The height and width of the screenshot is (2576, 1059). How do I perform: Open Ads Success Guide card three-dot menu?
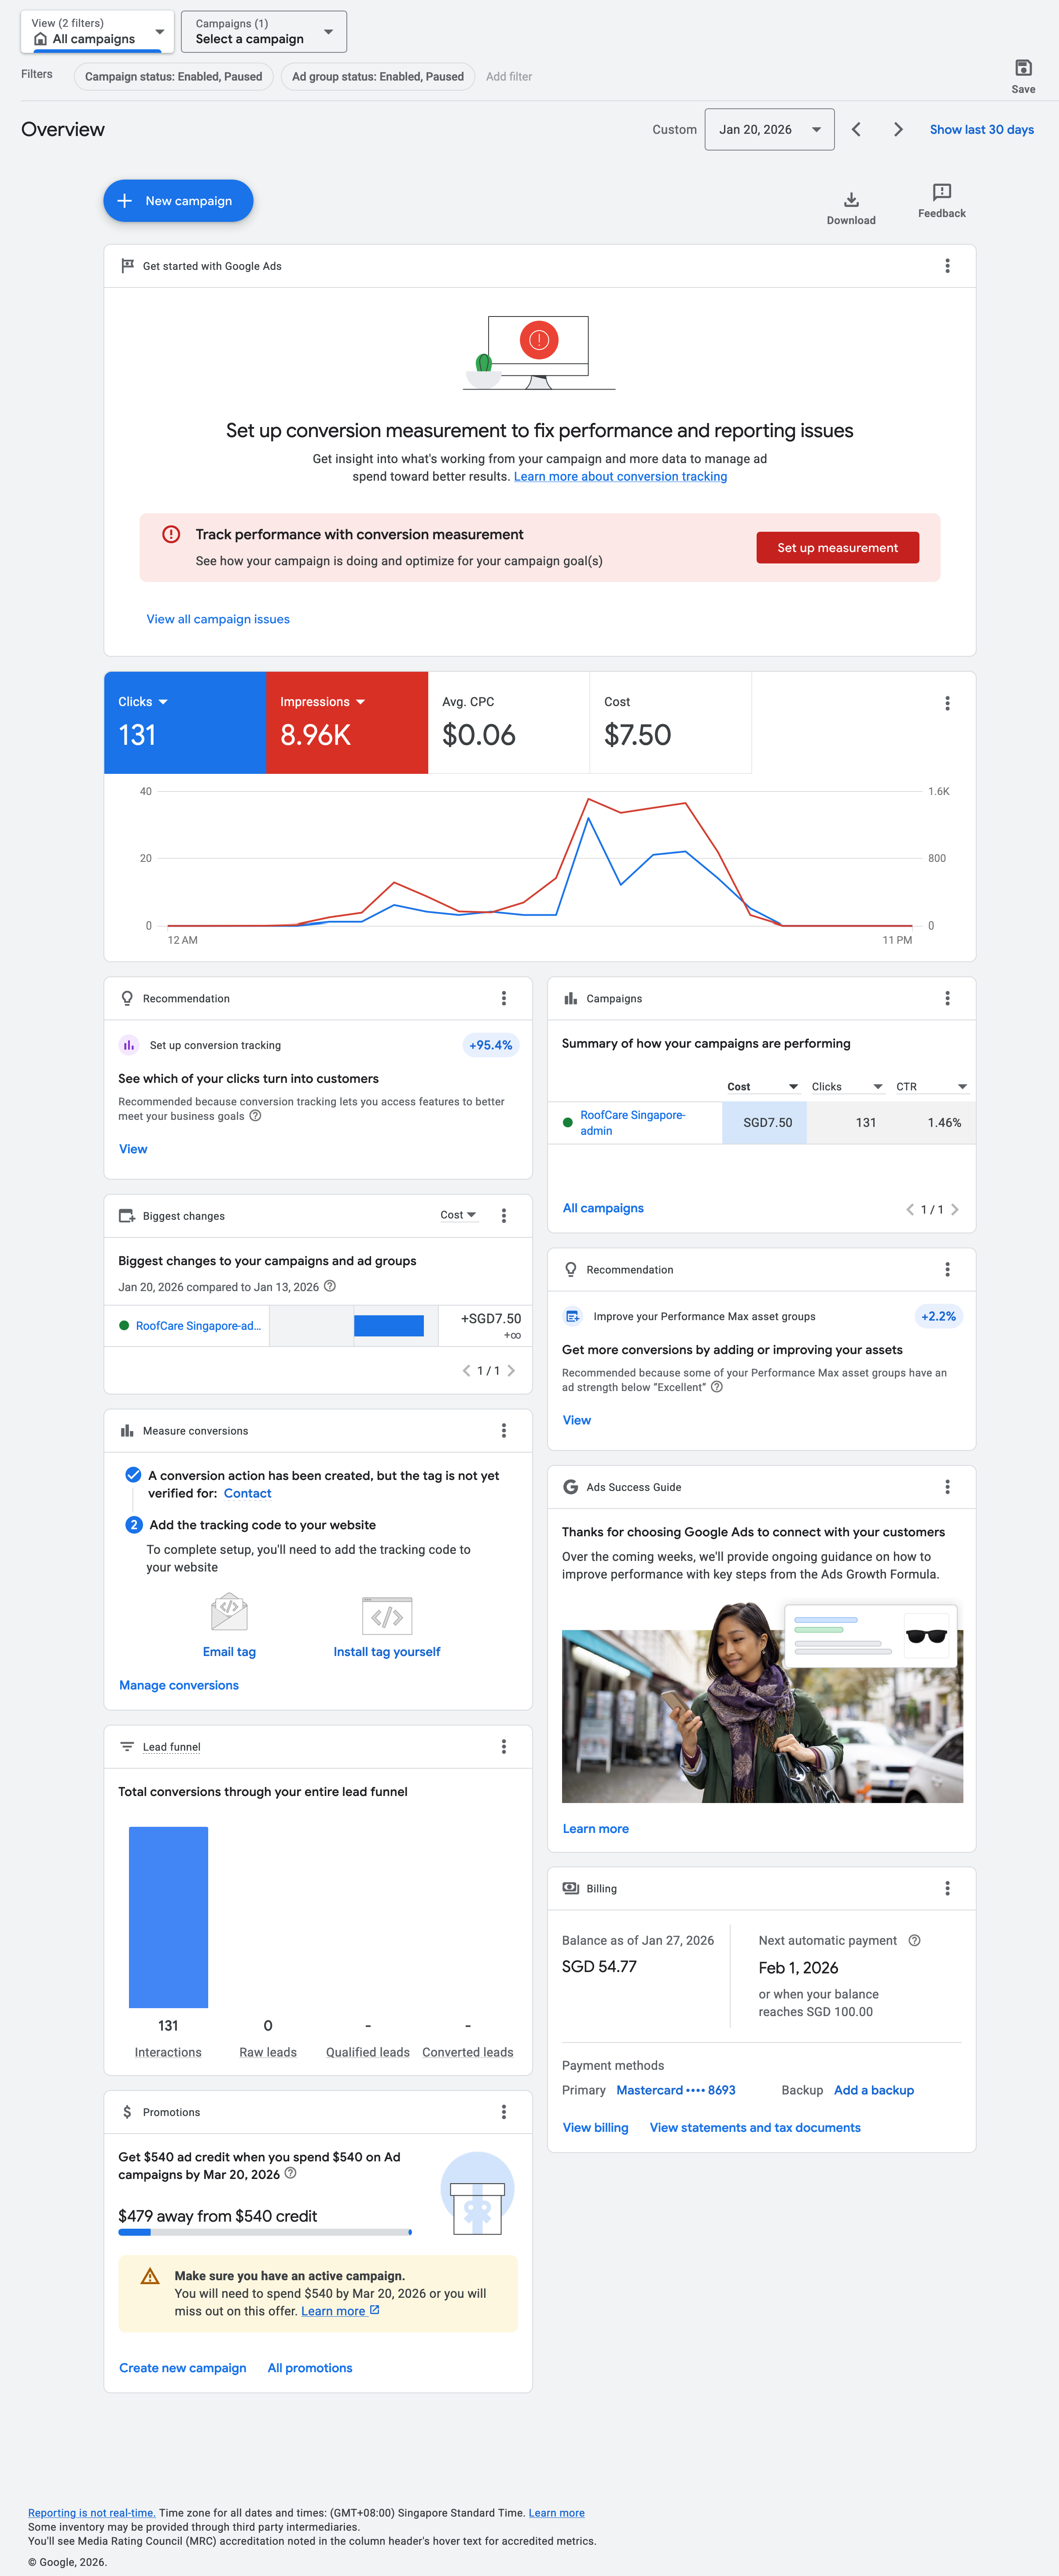tap(947, 1487)
